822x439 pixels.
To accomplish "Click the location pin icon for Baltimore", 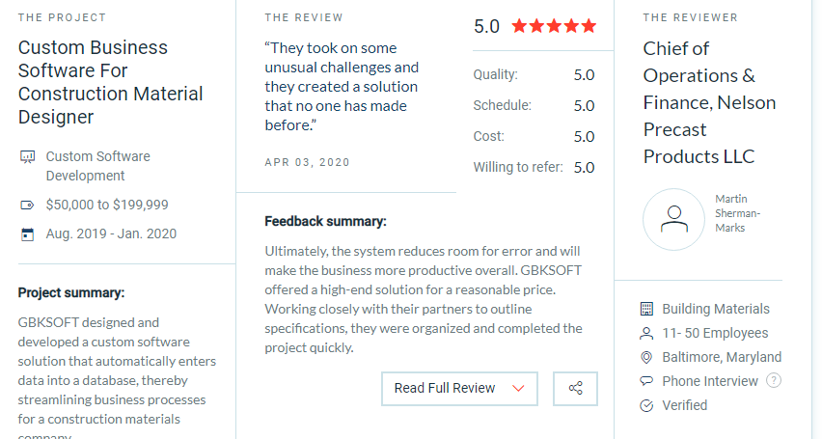I will coord(647,357).
